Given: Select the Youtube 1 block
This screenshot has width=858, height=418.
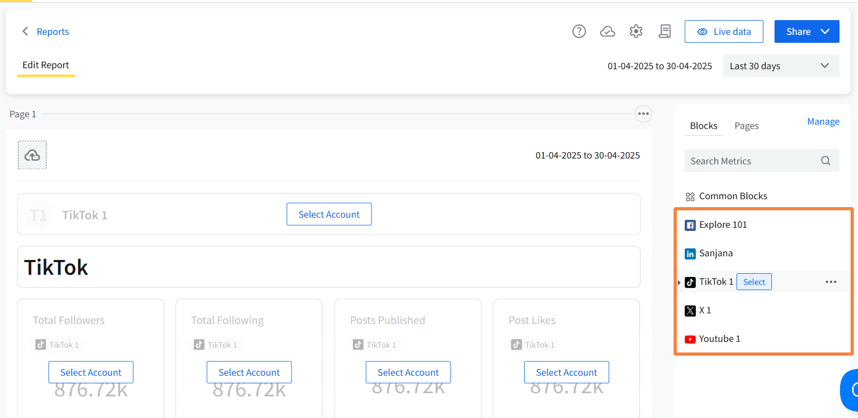Looking at the screenshot, I should (719, 339).
